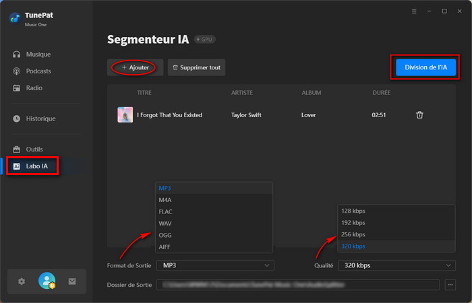Delete I Forgot That You Existed track
472x303 pixels.
419,115
